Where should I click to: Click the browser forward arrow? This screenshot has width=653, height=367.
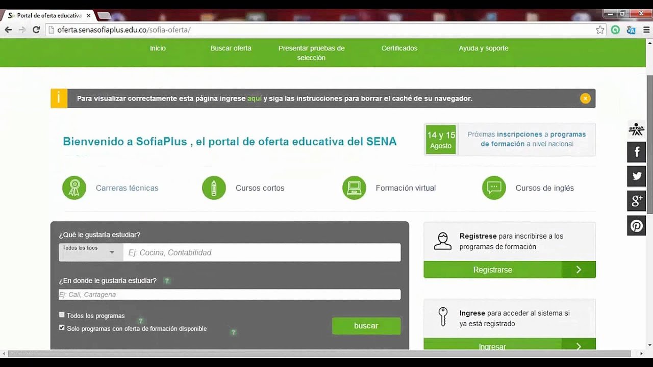pyautogui.click(x=22, y=30)
